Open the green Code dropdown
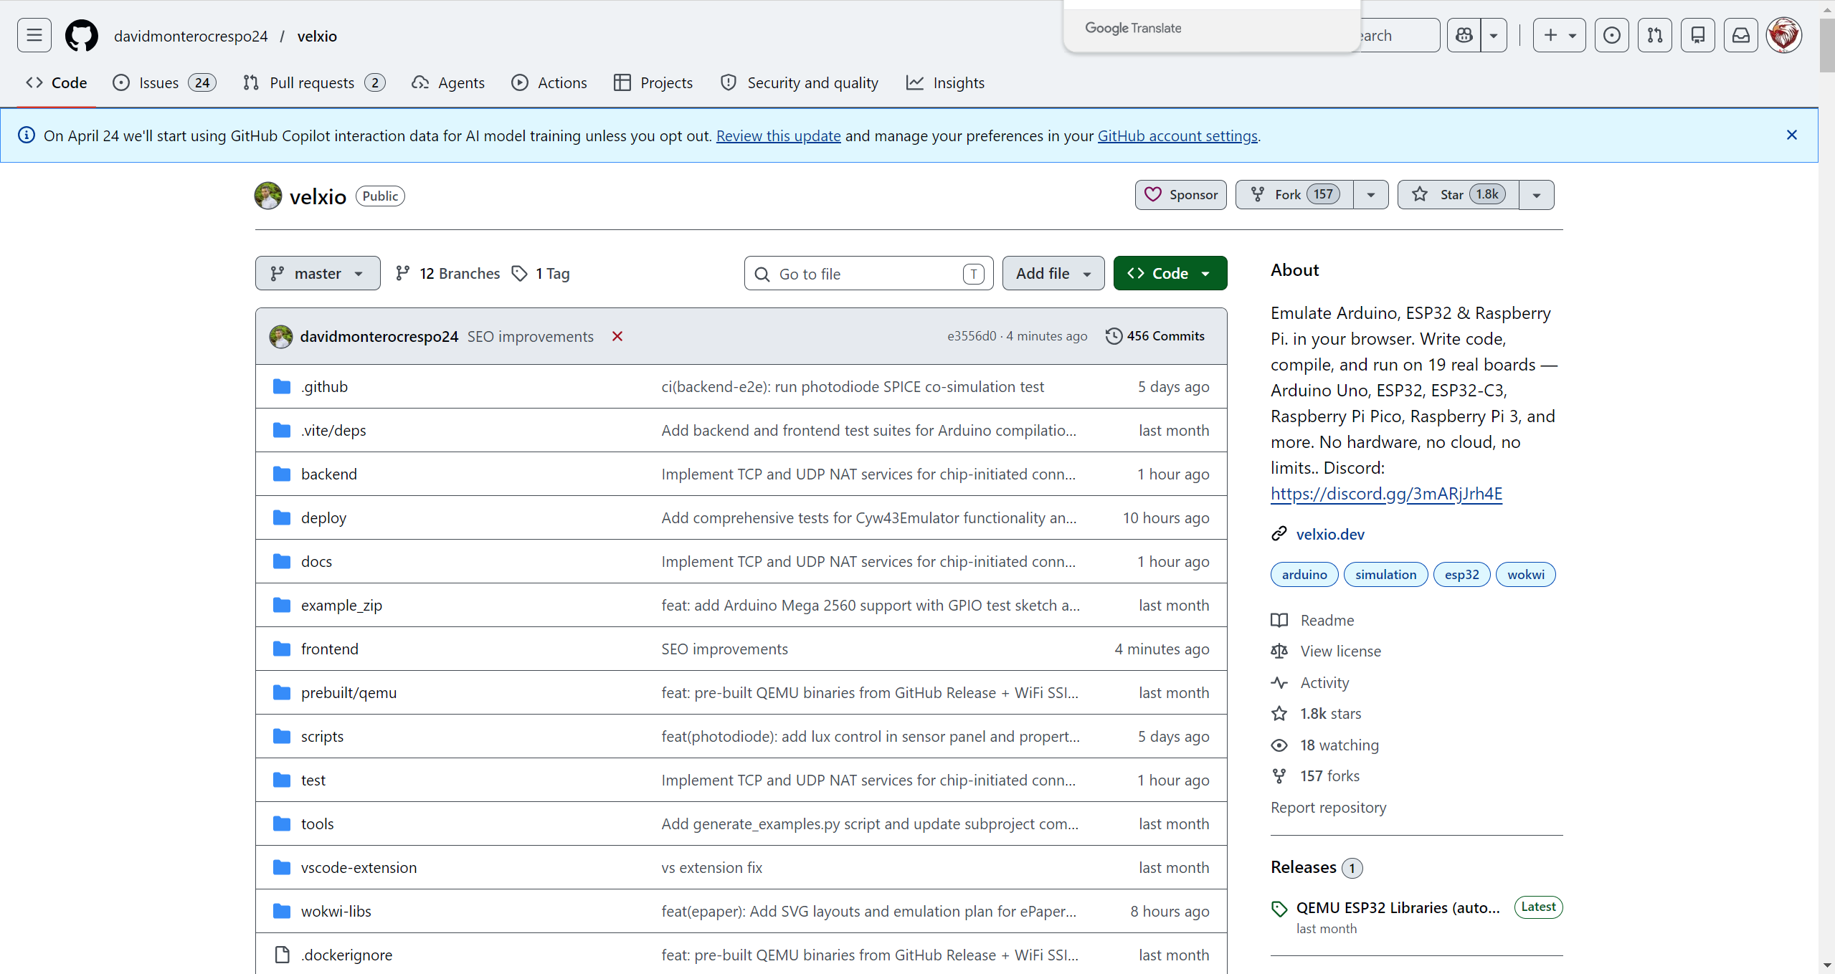Image resolution: width=1835 pixels, height=974 pixels. (x=1170, y=273)
